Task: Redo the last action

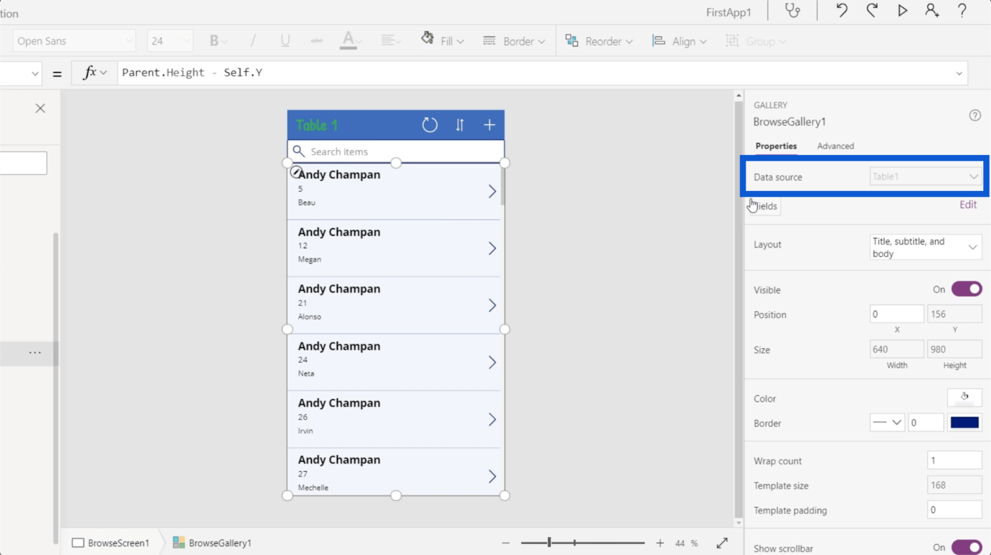Action: tap(872, 11)
